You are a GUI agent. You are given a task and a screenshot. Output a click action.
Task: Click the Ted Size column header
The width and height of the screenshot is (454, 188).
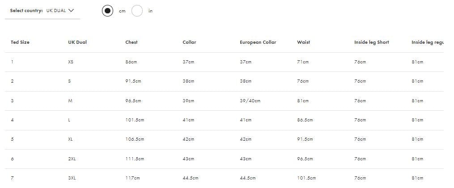click(x=20, y=42)
